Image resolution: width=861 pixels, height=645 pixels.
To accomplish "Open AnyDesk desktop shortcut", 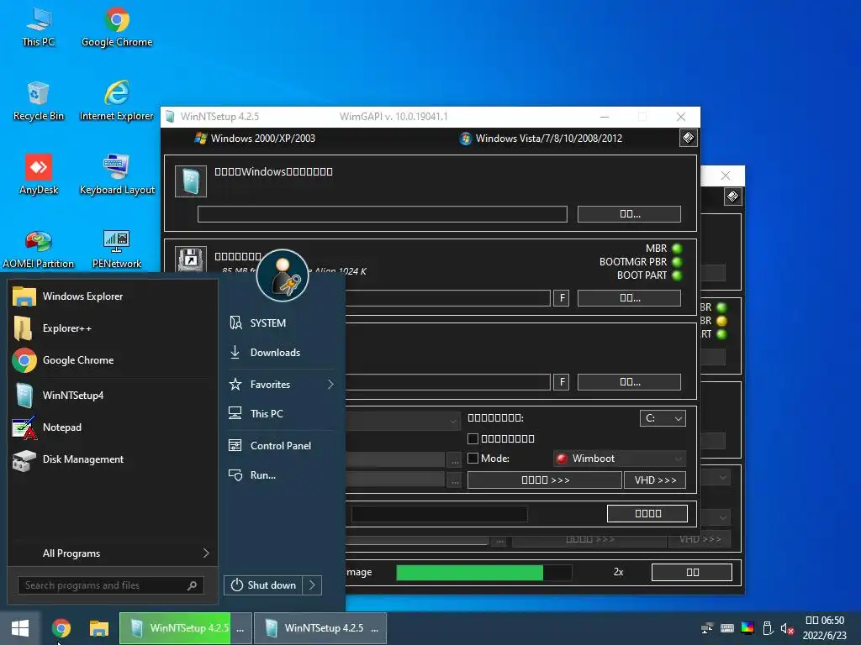I will (x=39, y=176).
